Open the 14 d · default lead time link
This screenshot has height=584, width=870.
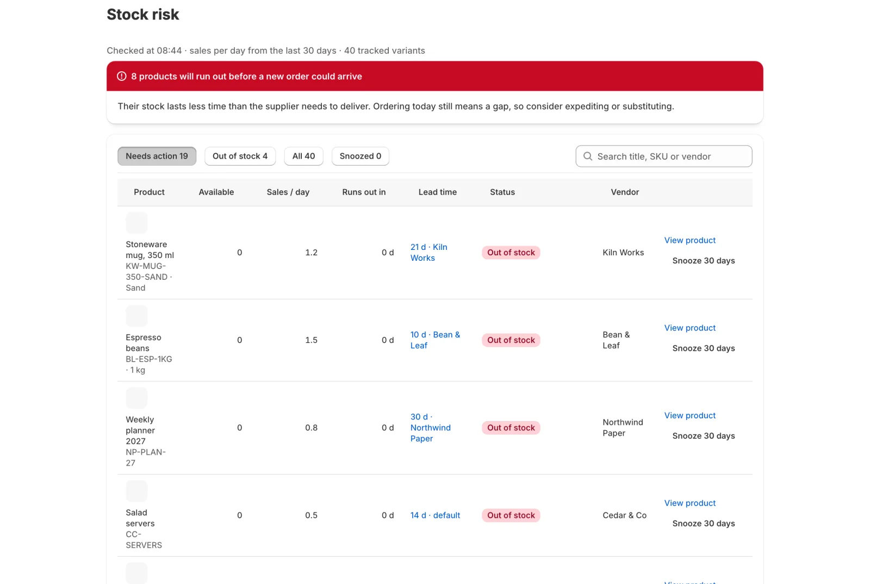435,515
